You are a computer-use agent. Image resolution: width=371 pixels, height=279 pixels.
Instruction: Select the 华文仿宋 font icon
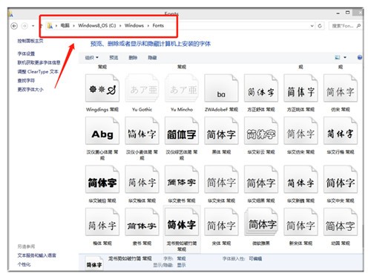coord(301,131)
